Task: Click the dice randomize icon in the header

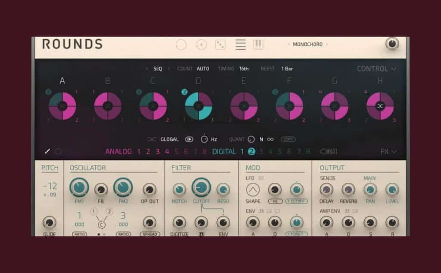Action: pyautogui.click(x=220, y=44)
